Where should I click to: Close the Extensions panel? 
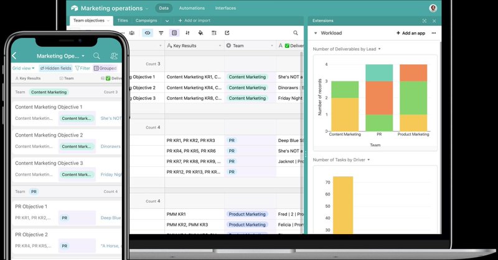coord(434,21)
